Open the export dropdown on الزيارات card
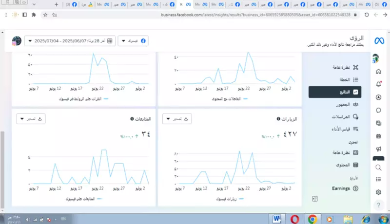 coord(177,119)
